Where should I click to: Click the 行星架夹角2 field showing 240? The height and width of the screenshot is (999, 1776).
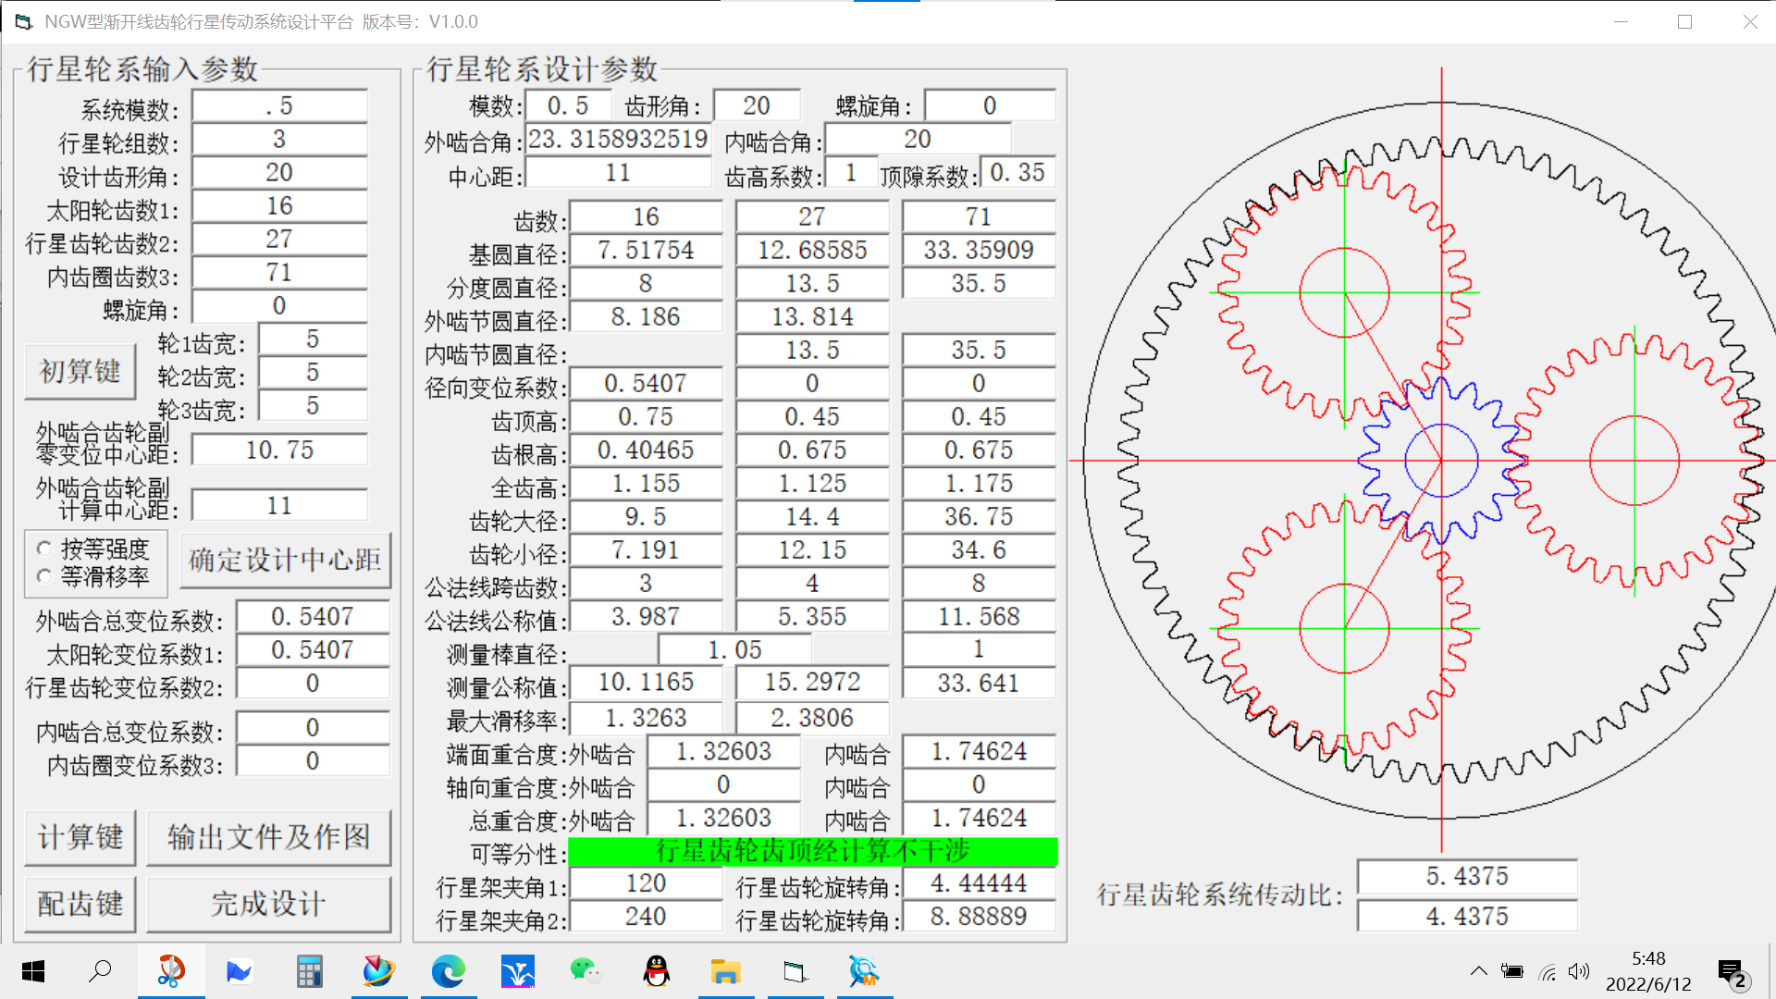[646, 917]
